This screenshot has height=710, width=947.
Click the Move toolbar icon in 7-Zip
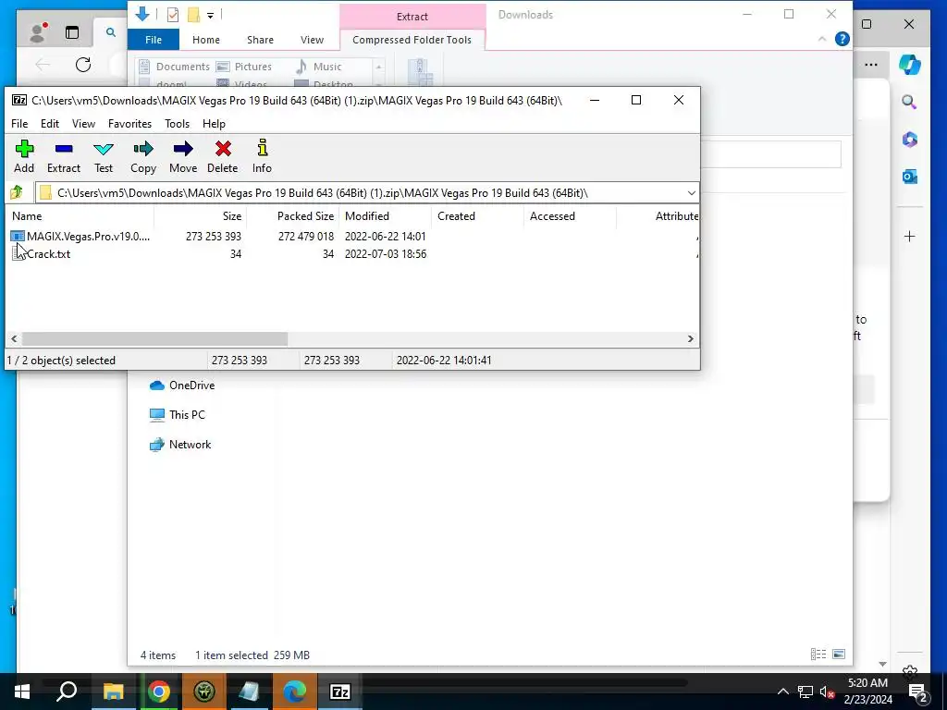pyautogui.click(x=183, y=156)
